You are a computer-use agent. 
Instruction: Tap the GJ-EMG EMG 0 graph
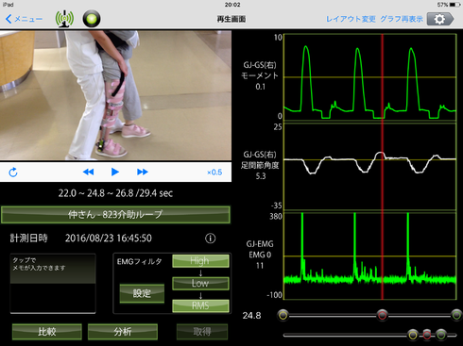(x=370, y=255)
